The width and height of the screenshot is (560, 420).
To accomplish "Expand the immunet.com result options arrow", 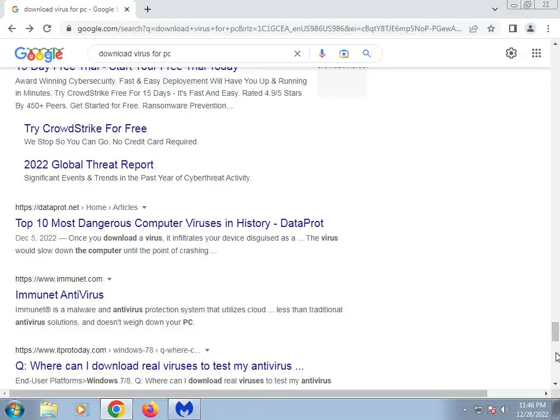I will pyautogui.click(x=109, y=279).
